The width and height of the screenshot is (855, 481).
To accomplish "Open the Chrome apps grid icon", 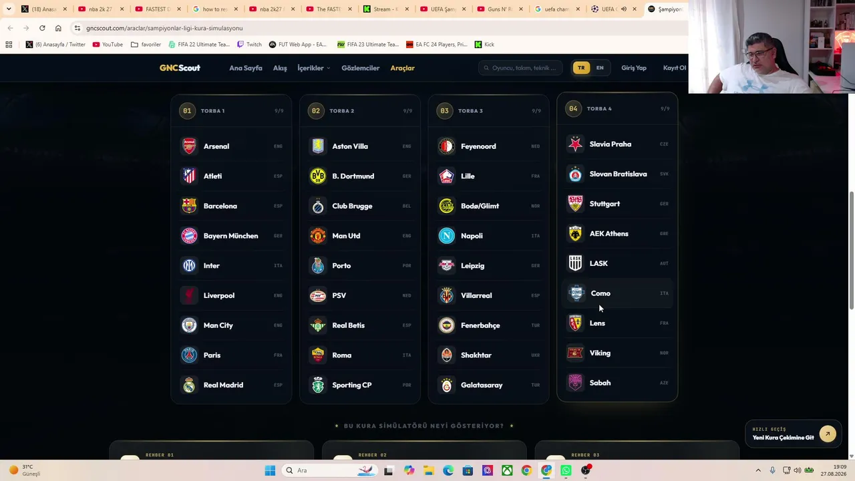I will 9,45.
